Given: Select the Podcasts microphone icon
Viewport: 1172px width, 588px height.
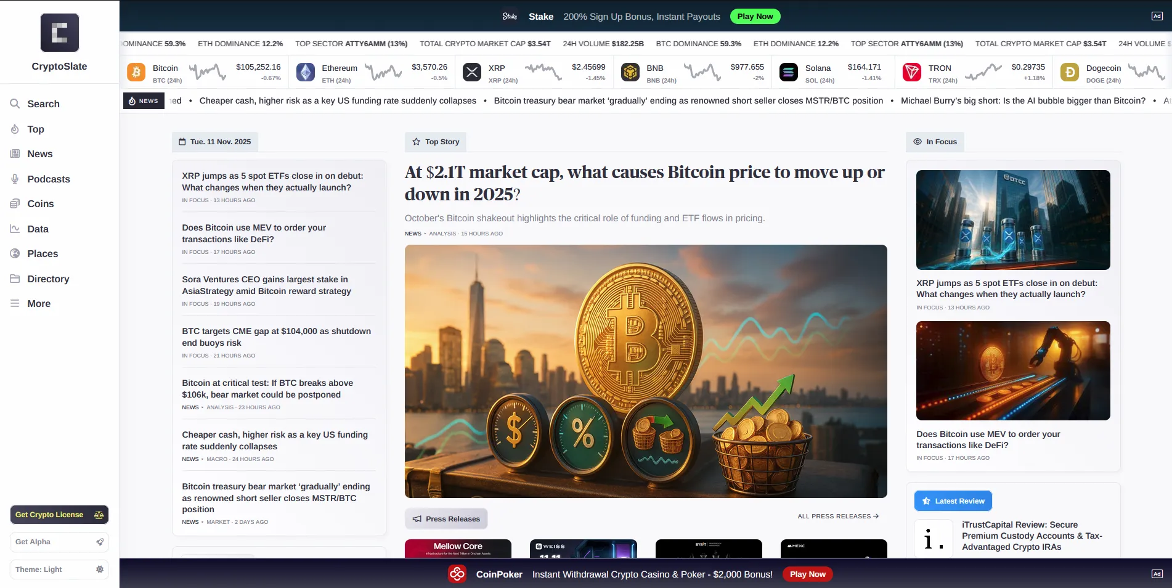Looking at the screenshot, I should tap(14, 179).
